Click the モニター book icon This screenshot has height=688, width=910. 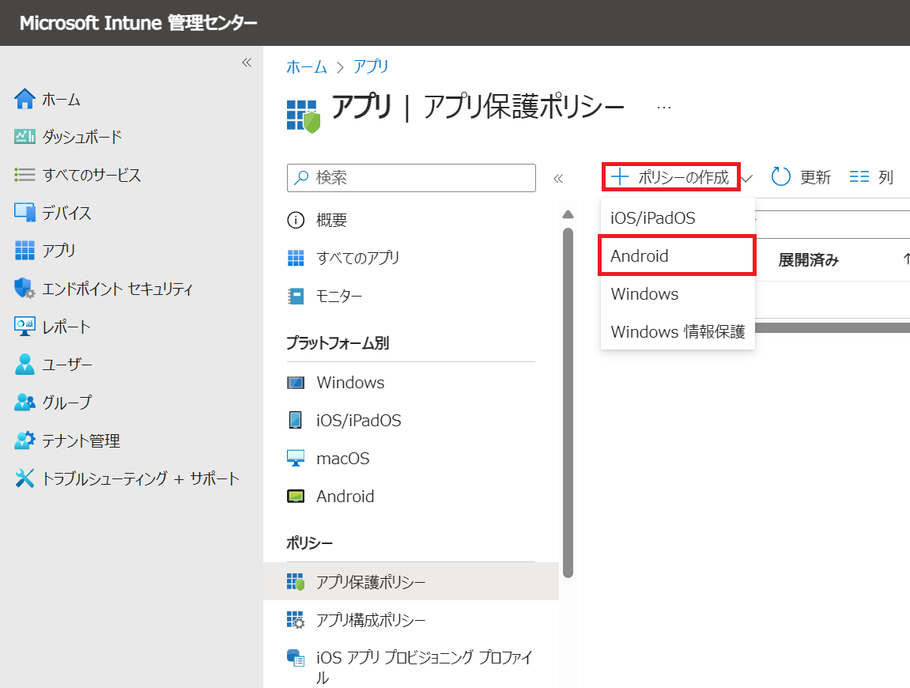click(x=296, y=296)
